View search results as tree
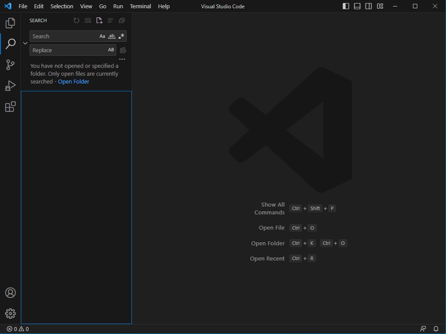Image resolution: width=446 pixels, height=334 pixels. [x=111, y=20]
